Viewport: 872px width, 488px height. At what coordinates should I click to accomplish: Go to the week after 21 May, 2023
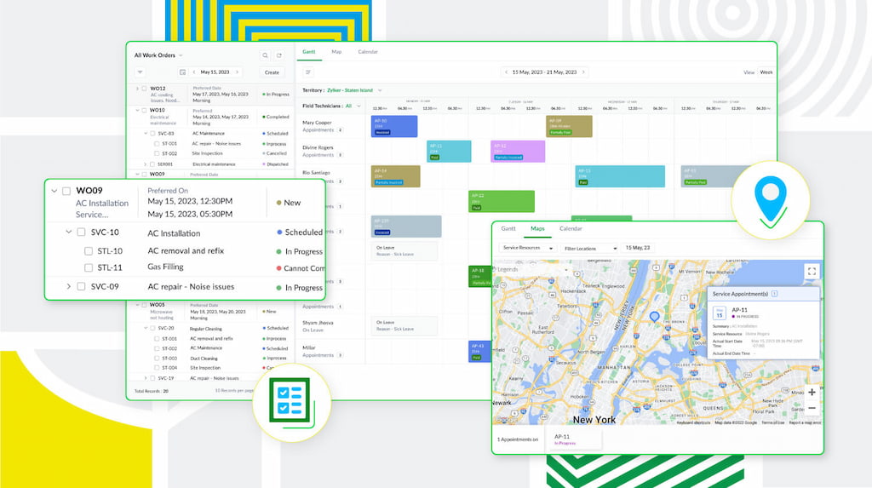click(x=583, y=72)
